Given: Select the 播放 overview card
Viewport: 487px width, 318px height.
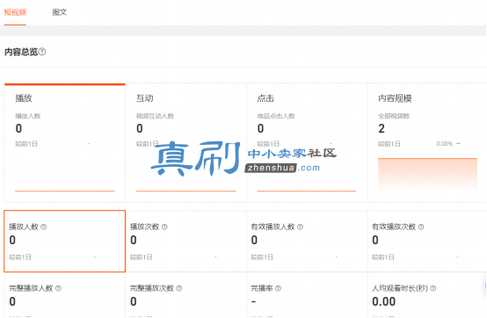Looking at the screenshot, I should pos(64,142).
